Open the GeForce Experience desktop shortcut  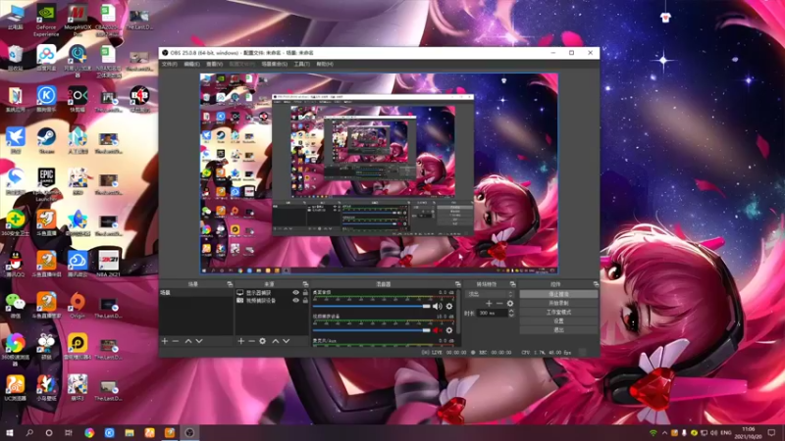click(x=46, y=20)
